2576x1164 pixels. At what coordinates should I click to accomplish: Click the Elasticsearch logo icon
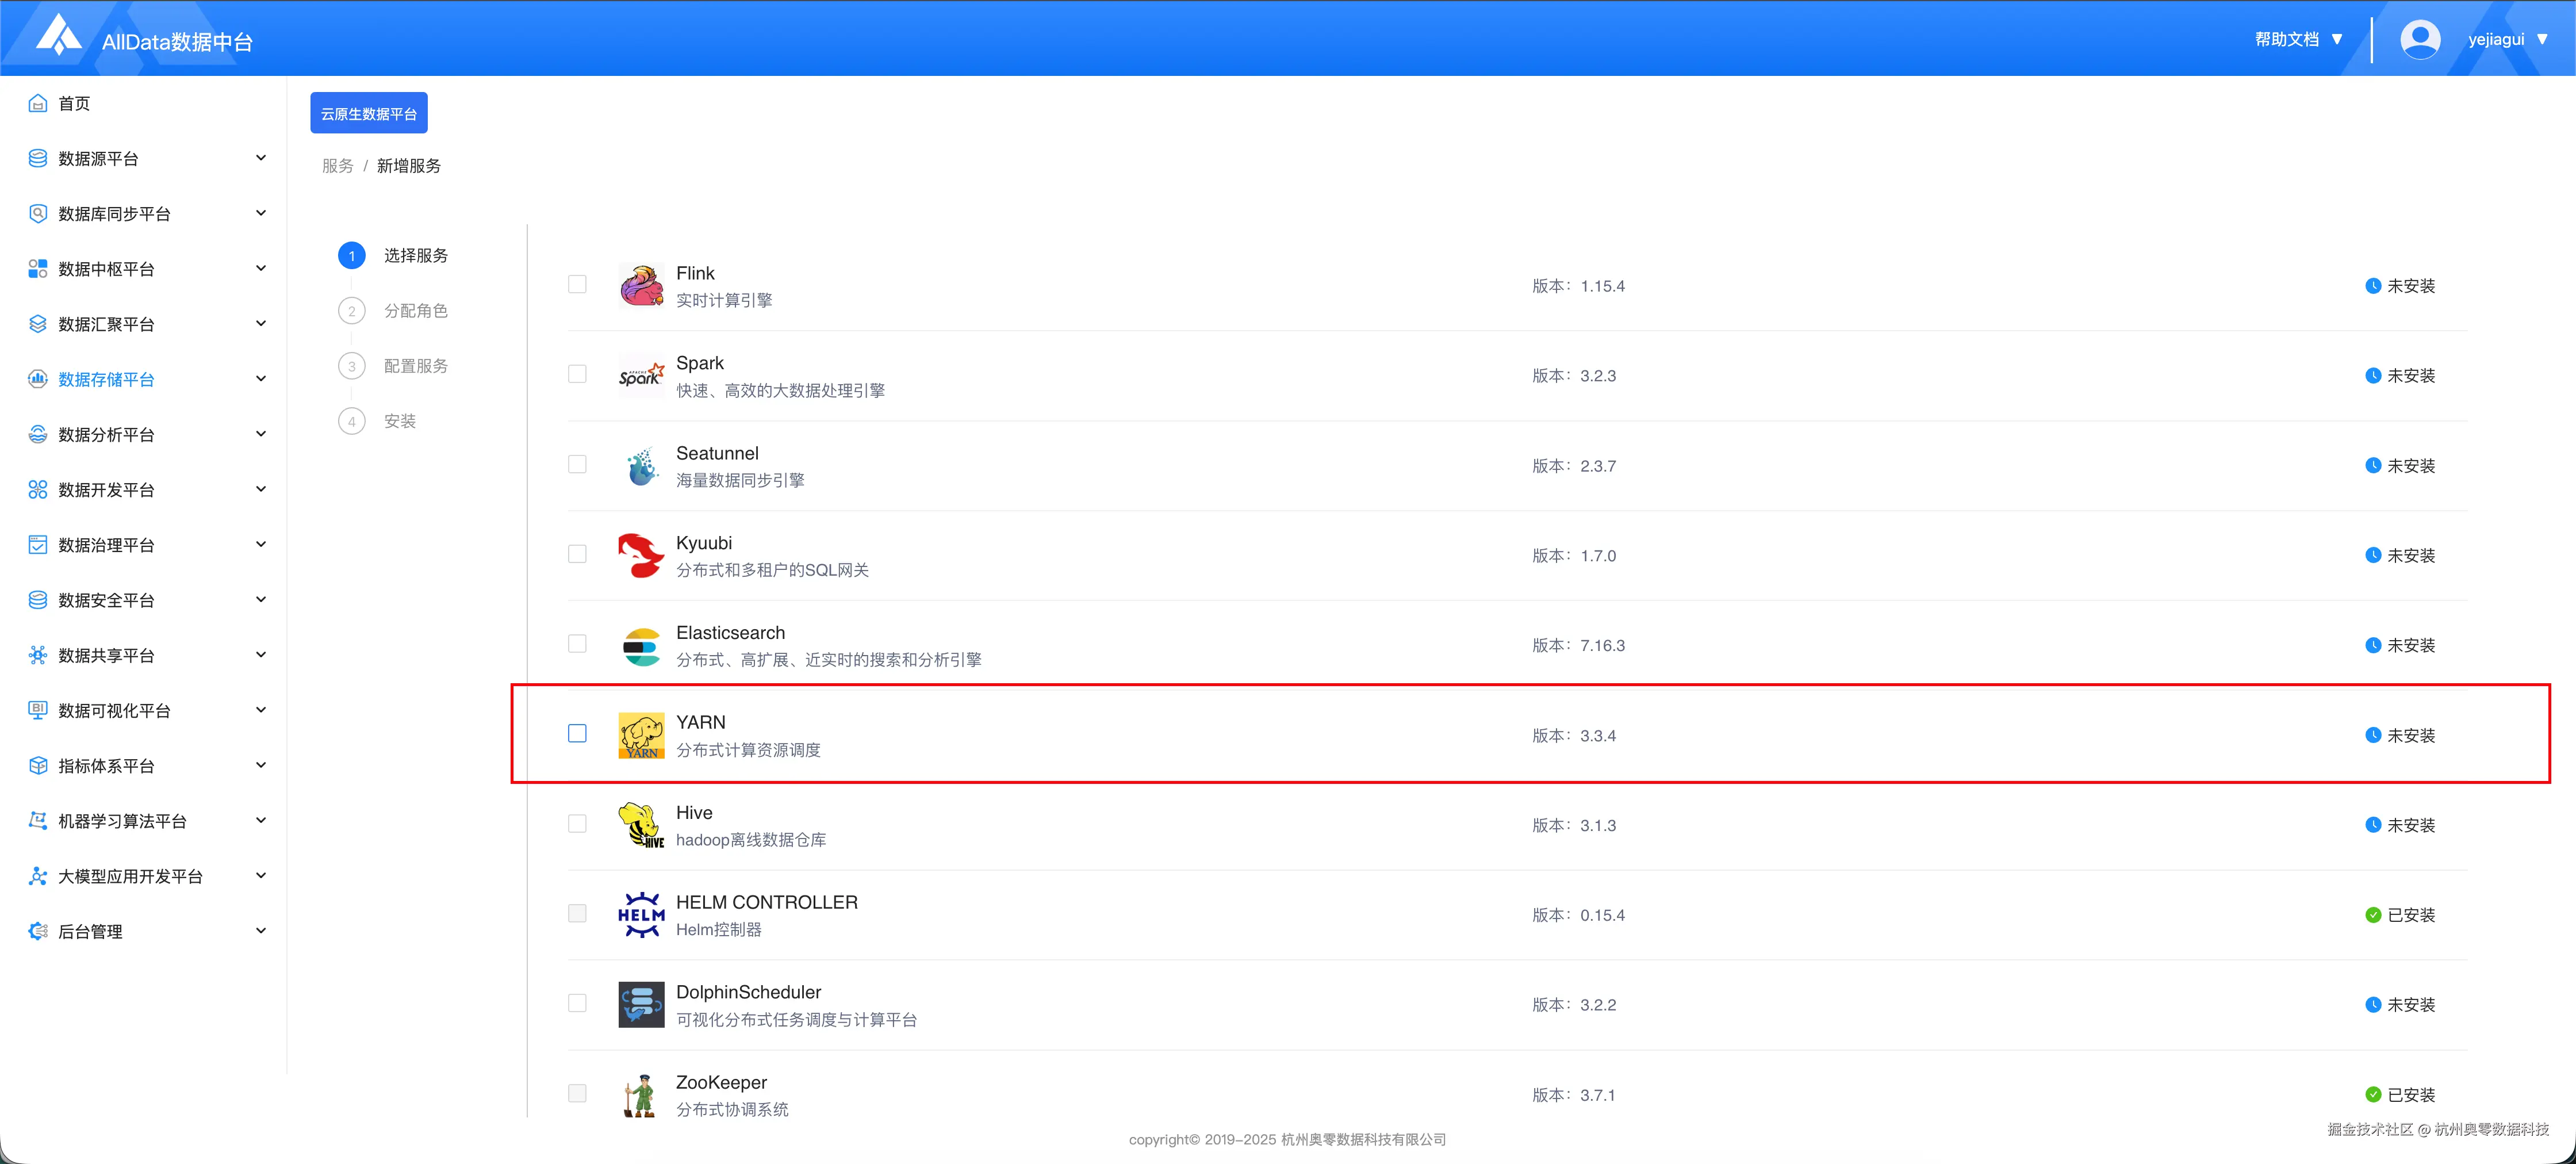click(641, 645)
